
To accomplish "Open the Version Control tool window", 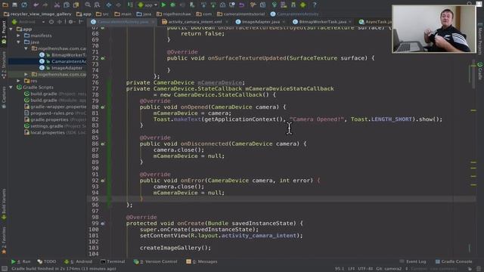I will click(x=155, y=261).
